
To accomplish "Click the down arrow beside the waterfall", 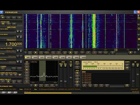I will tap(139, 50).
